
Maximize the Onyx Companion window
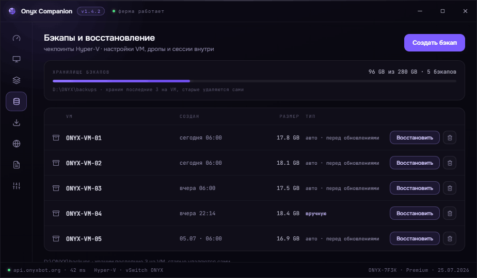pos(442,11)
